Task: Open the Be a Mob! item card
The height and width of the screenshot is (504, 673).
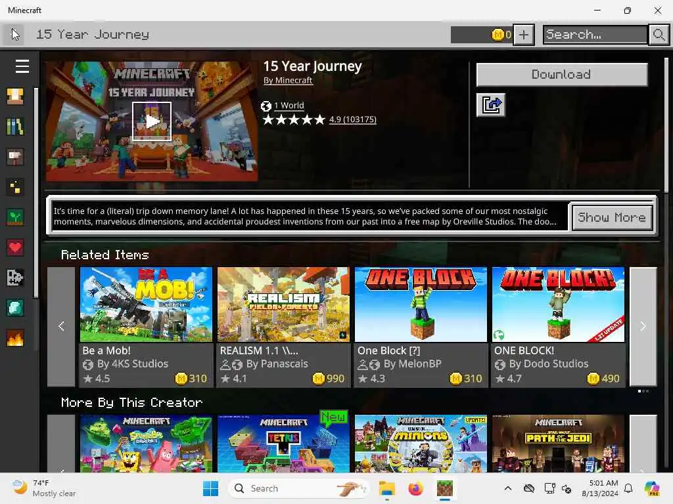Action: click(x=146, y=327)
